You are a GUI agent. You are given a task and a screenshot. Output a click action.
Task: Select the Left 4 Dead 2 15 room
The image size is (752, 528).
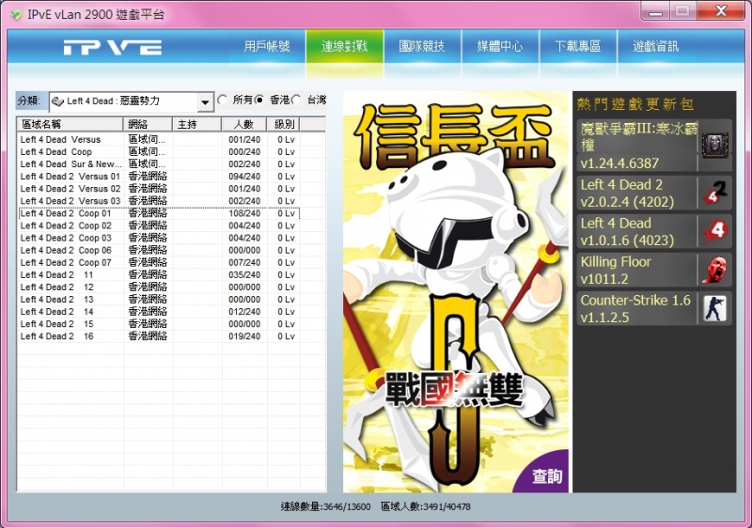(159, 324)
